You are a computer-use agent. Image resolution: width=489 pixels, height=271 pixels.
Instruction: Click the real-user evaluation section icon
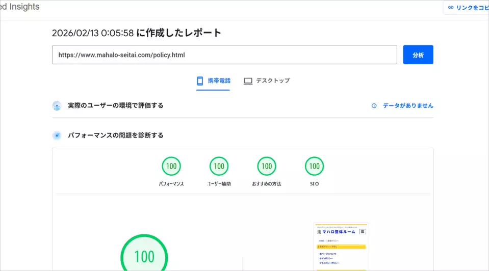pyautogui.click(x=57, y=106)
